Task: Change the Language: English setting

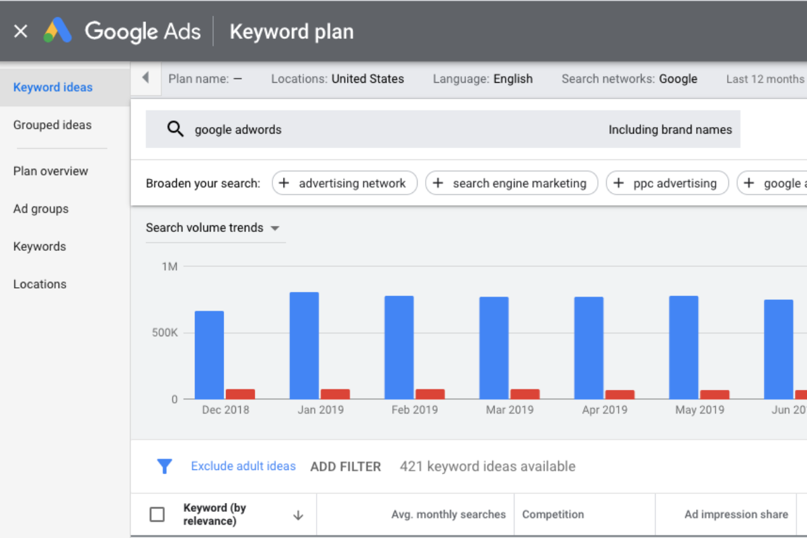Action: click(x=483, y=79)
